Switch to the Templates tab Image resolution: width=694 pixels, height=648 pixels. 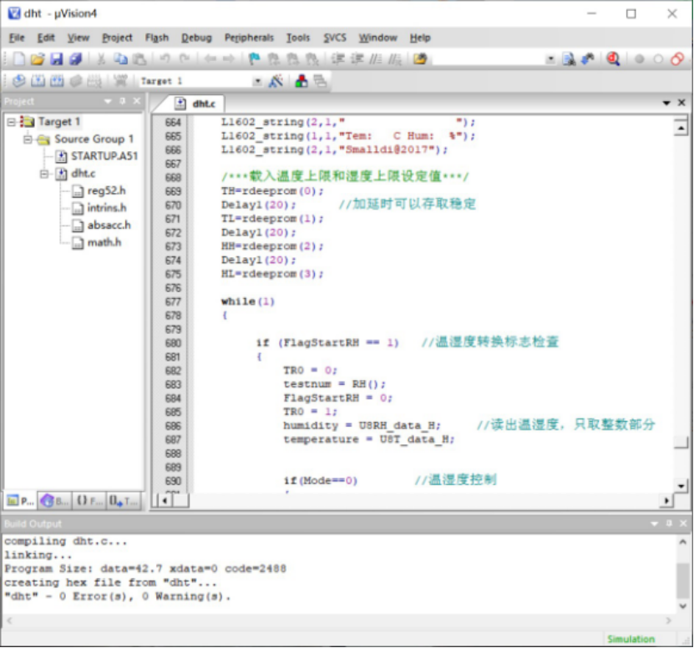click(124, 501)
